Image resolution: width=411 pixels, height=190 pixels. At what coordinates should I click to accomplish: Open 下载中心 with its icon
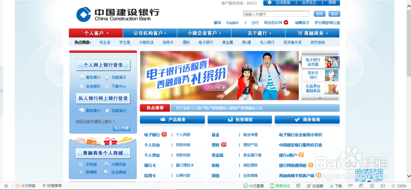[115, 86]
